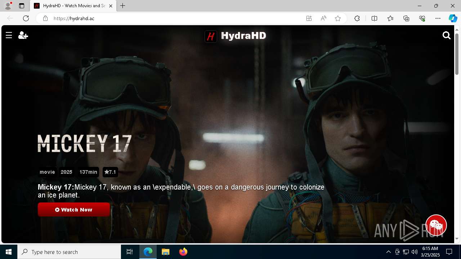461x259 pixels.
Task: Launch Firefox from taskbar
Action: click(x=183, y=252)
